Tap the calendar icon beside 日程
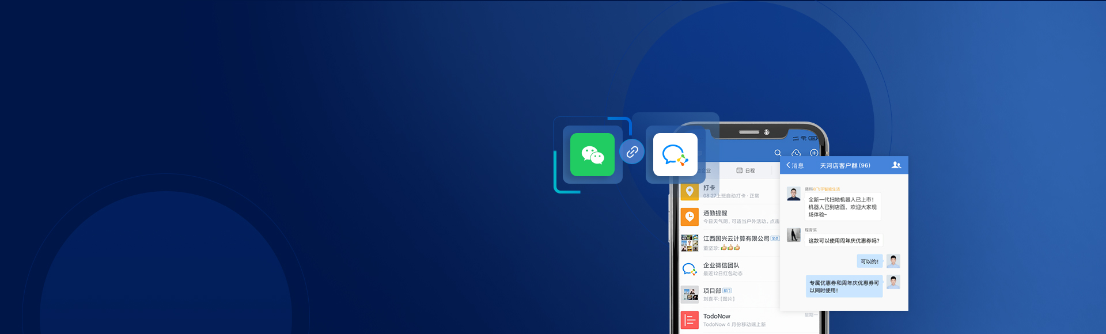 [739, 170]
